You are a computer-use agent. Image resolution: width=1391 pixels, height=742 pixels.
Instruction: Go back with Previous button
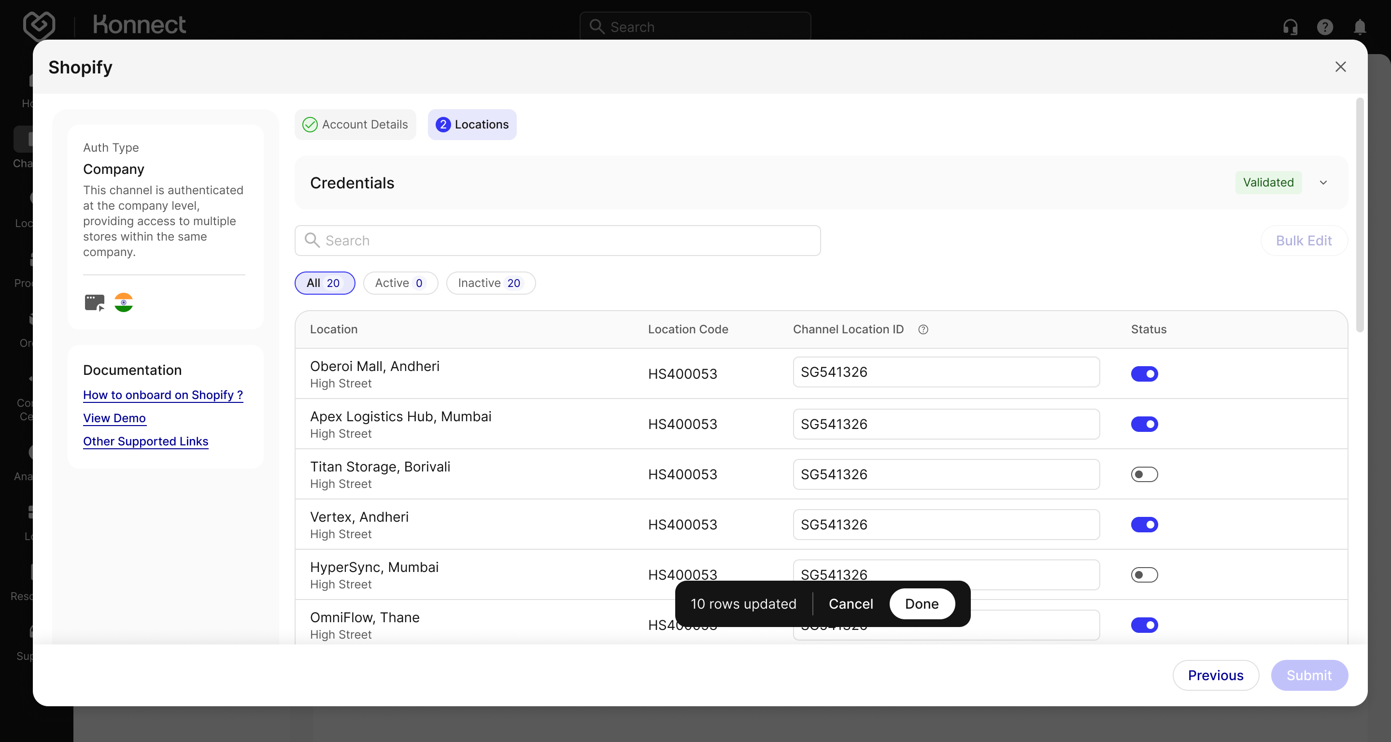point(1216,675)
